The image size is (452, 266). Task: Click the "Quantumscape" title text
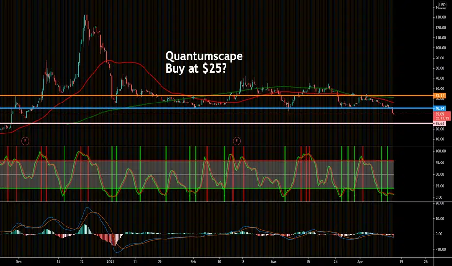204,57
